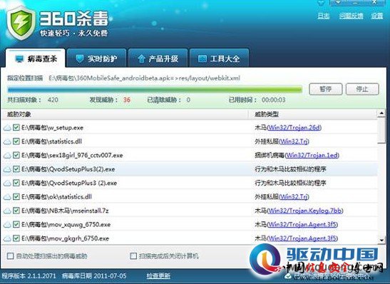Viewport: 390px width, 284px height.
Task: Click cloud icon beside mseinstall.7z row
Action: [7, 211]
